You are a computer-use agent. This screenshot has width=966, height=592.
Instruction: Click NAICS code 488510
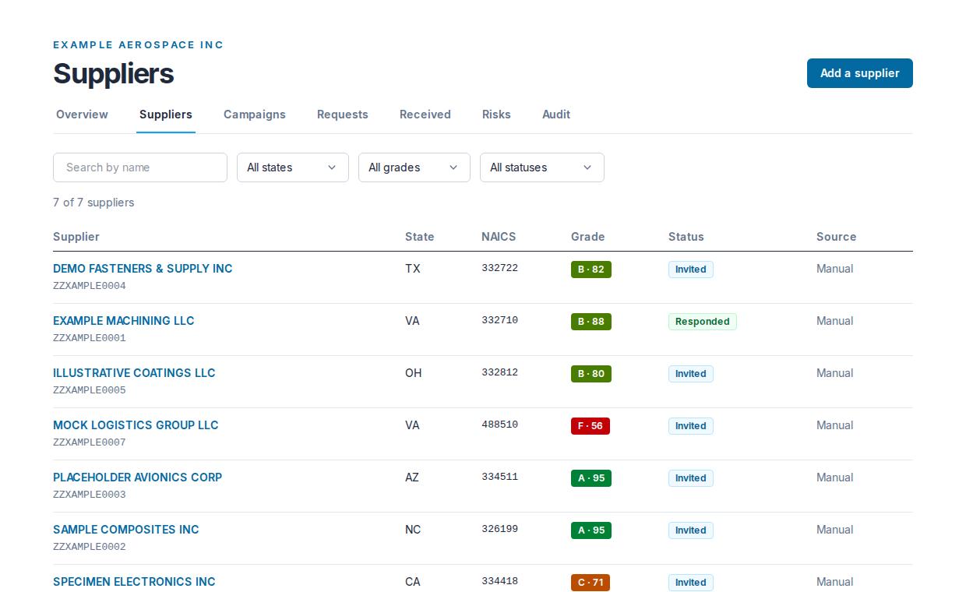(499, 425)
